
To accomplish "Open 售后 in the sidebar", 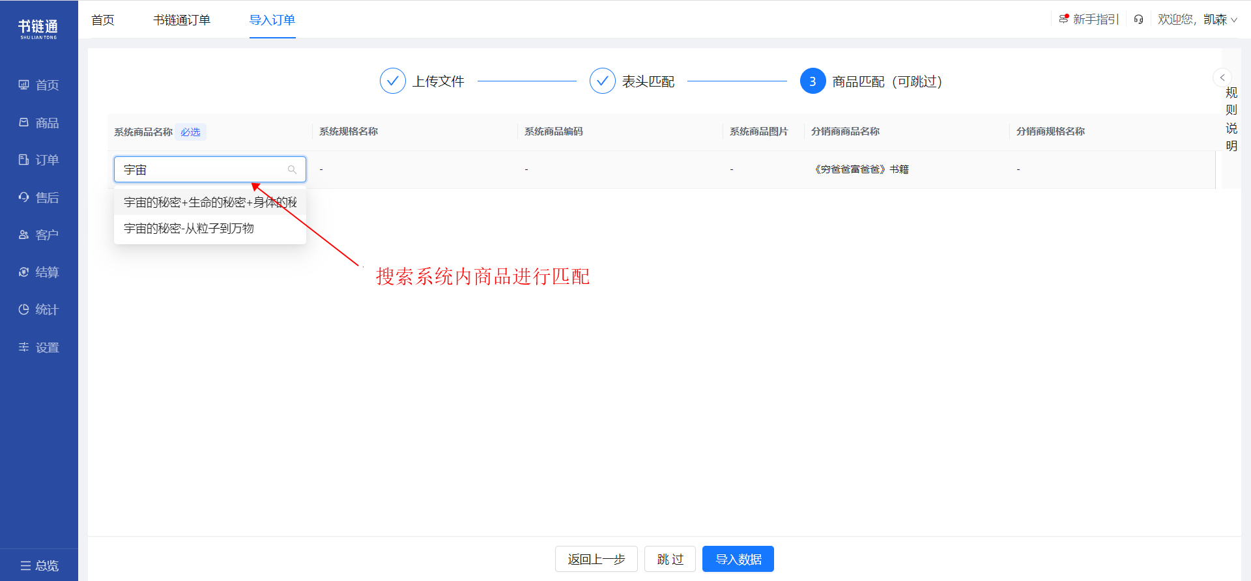I will (38, 197).
